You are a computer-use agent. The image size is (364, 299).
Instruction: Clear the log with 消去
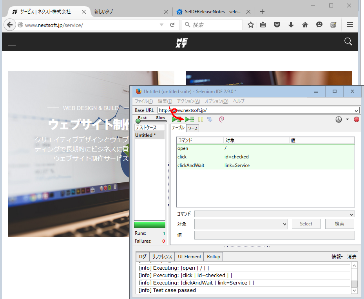point(351,257)
